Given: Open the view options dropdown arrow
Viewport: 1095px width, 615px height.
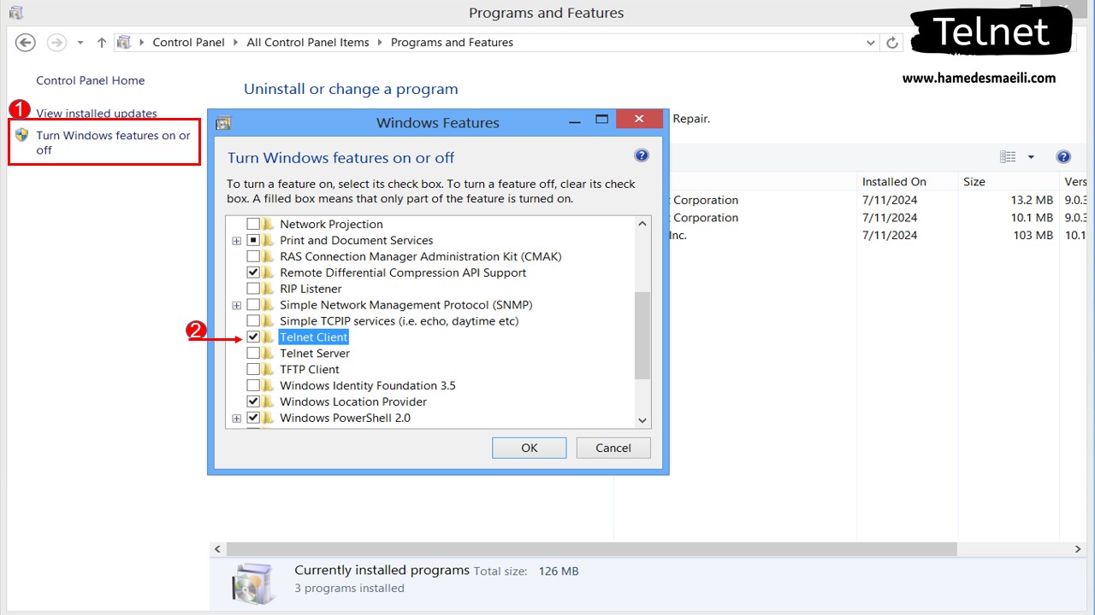Looking at the screenshot, I should pyautogui.click(x=1031, y=157).
